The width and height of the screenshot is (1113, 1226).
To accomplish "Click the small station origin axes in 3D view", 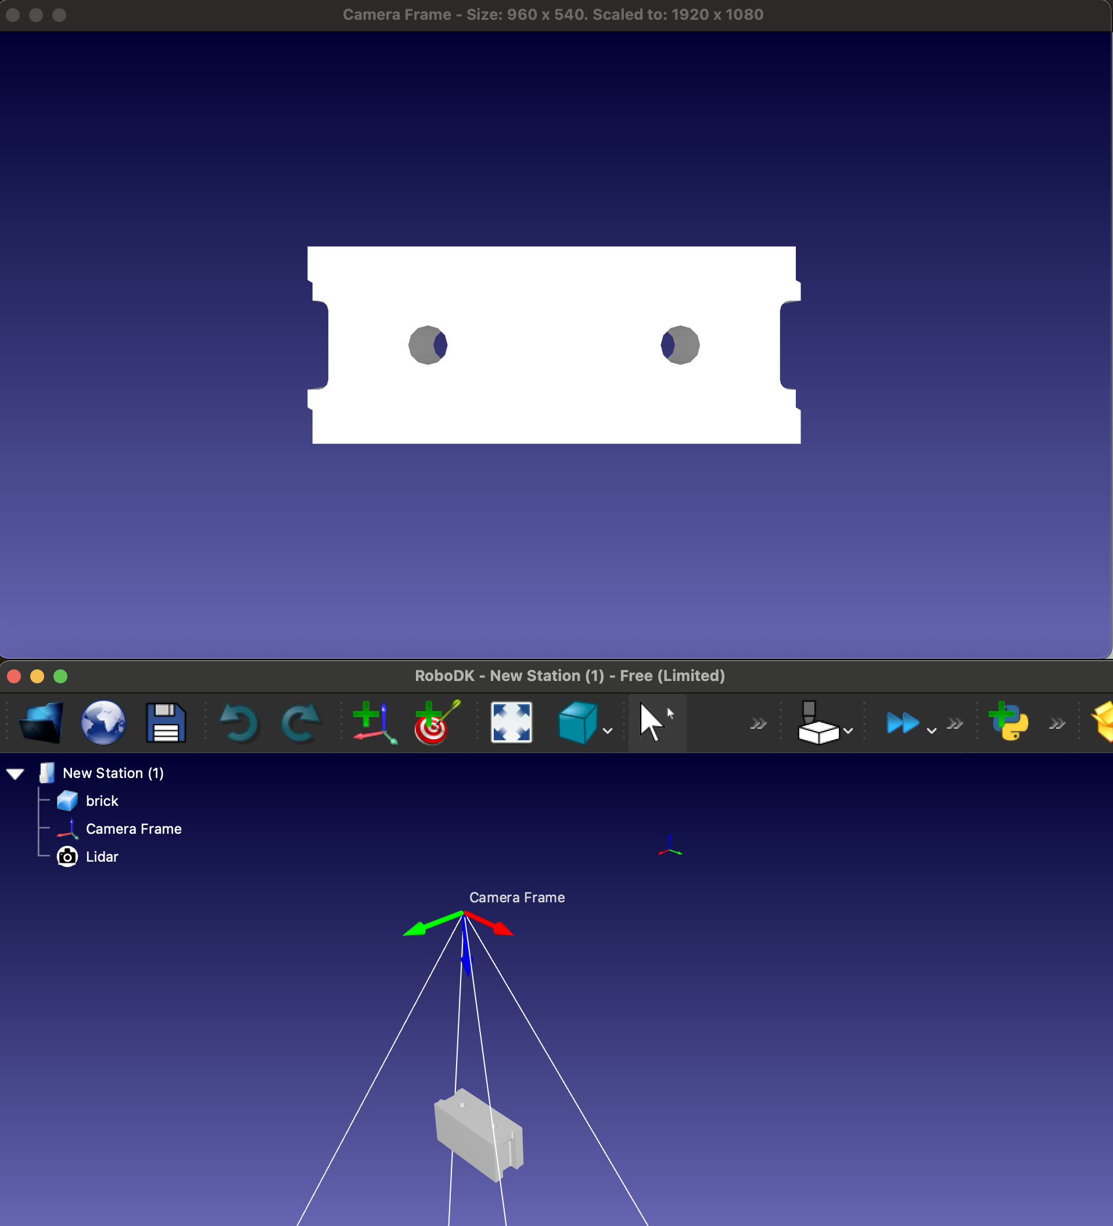I will tap(670, 847).
